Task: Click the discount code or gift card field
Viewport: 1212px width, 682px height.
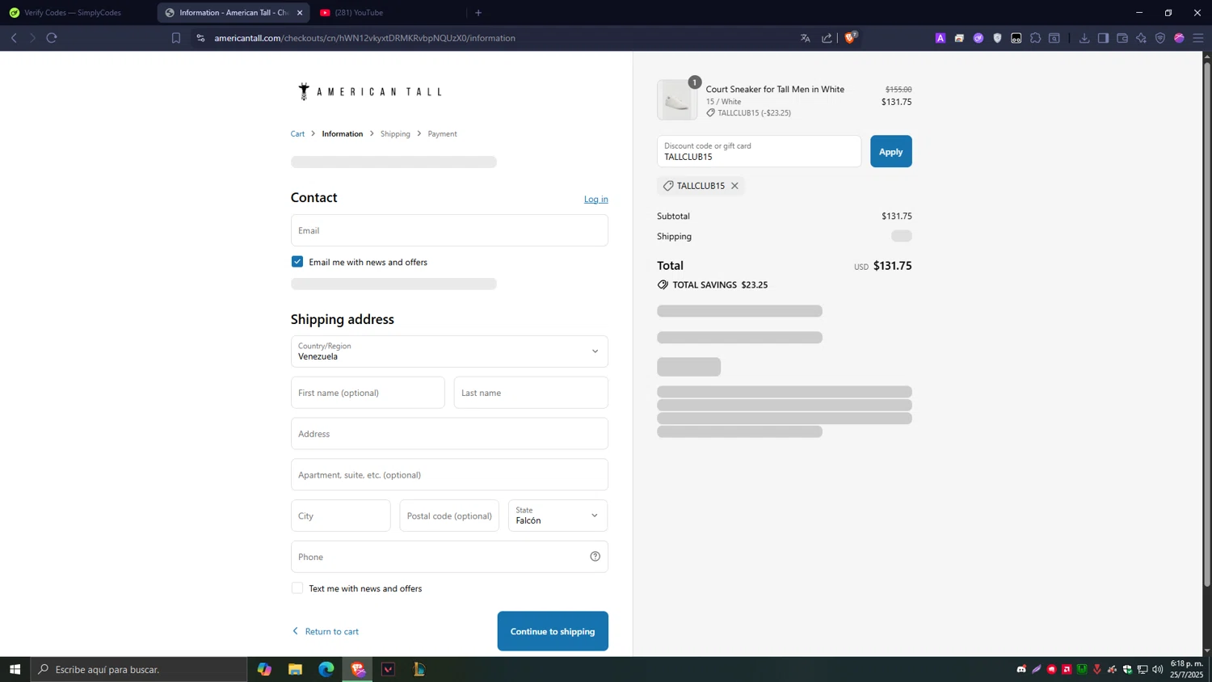Action: point(759,151)
